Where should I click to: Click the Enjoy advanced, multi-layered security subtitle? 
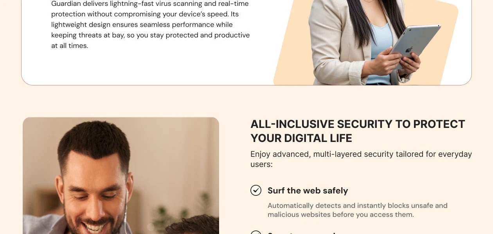(x=361, y=159)
